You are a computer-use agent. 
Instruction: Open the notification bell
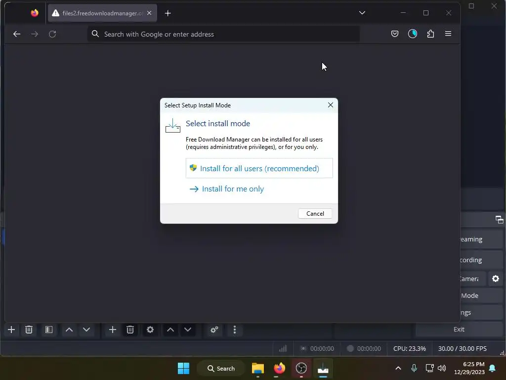point(493,368)
